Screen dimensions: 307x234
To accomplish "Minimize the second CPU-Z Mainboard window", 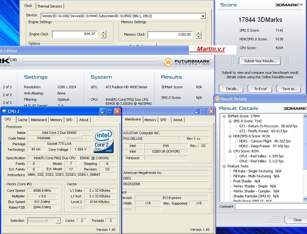I will coord(197,111).
